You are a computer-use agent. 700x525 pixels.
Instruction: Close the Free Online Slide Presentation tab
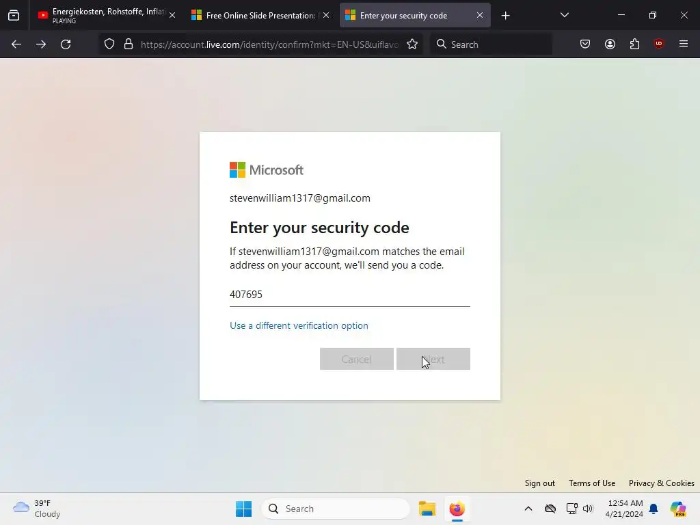pyautogui.click(x=326, y=15)
